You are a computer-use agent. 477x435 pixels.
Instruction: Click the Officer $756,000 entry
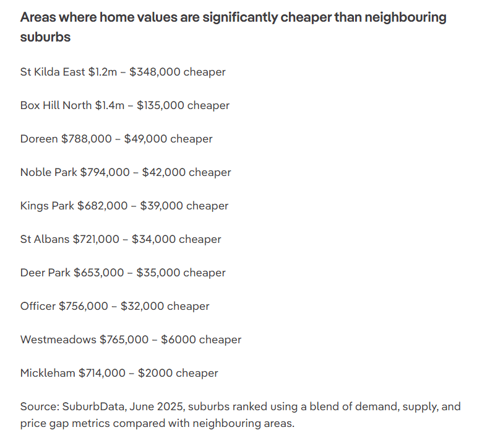114,307
